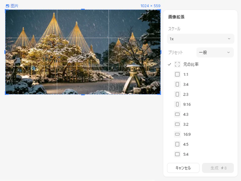Click the snowy garden image canvas

(83, 52)
